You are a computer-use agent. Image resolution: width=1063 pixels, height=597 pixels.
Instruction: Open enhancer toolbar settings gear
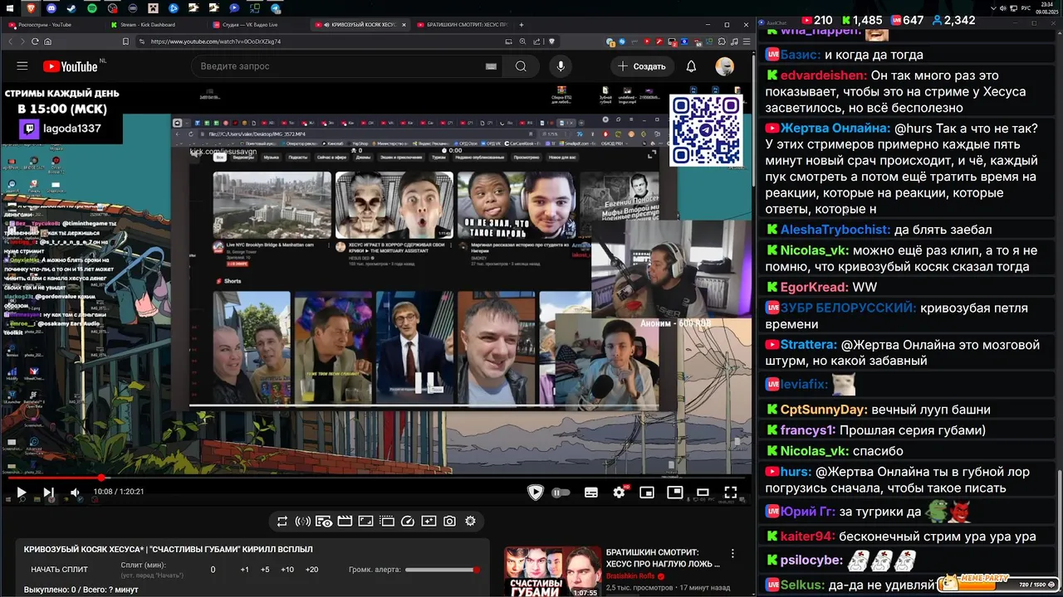pyautogui.click(x=470, y=522)
